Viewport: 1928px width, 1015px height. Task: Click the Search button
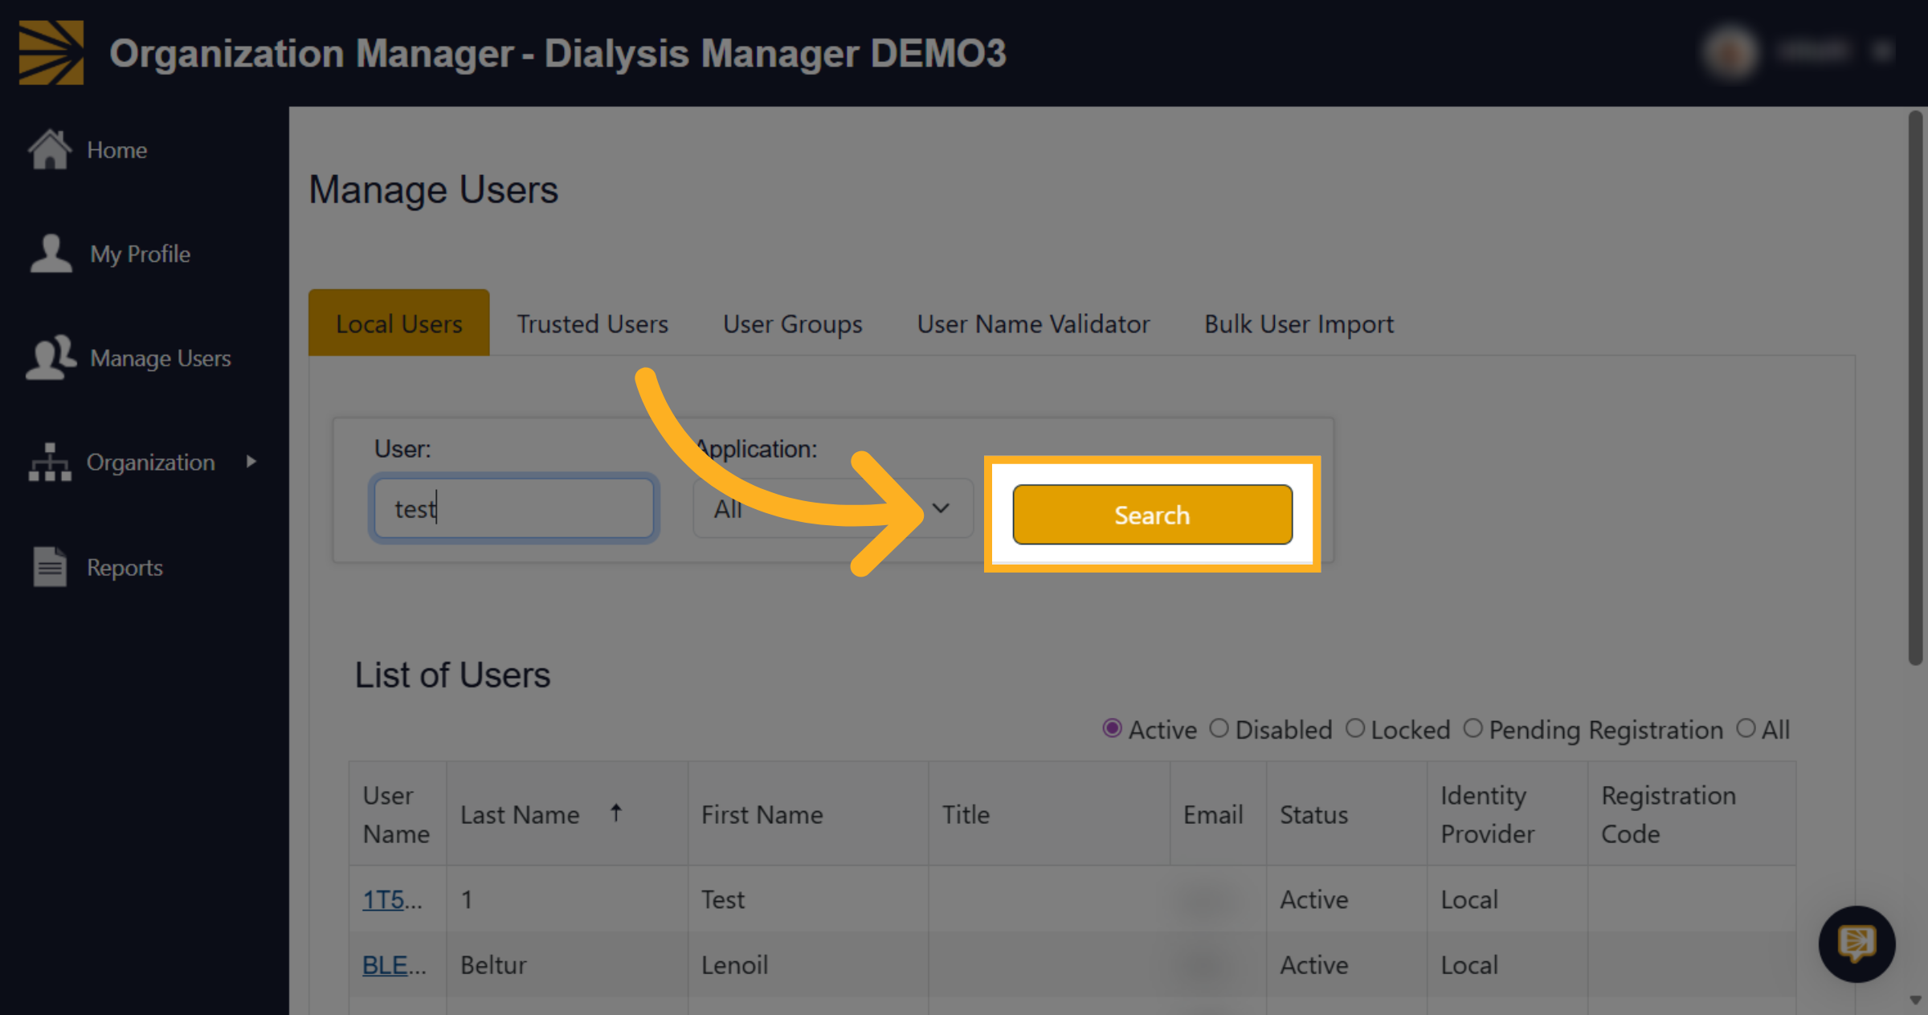1152,515
